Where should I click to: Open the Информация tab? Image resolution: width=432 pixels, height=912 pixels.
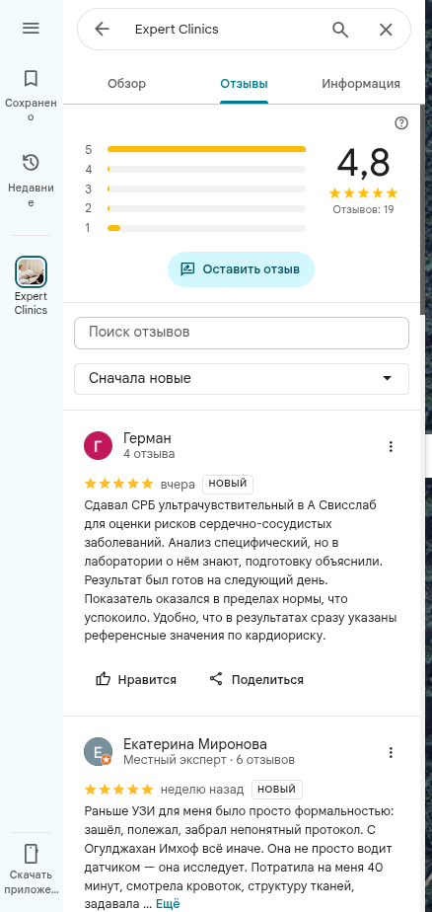pos(361,84)
